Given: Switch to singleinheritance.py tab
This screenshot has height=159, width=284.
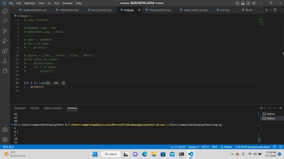Looking at the screenshot, I should [33, 10].
